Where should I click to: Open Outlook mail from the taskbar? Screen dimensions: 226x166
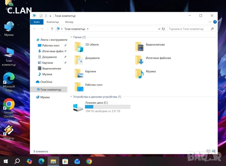coord(77,161)
